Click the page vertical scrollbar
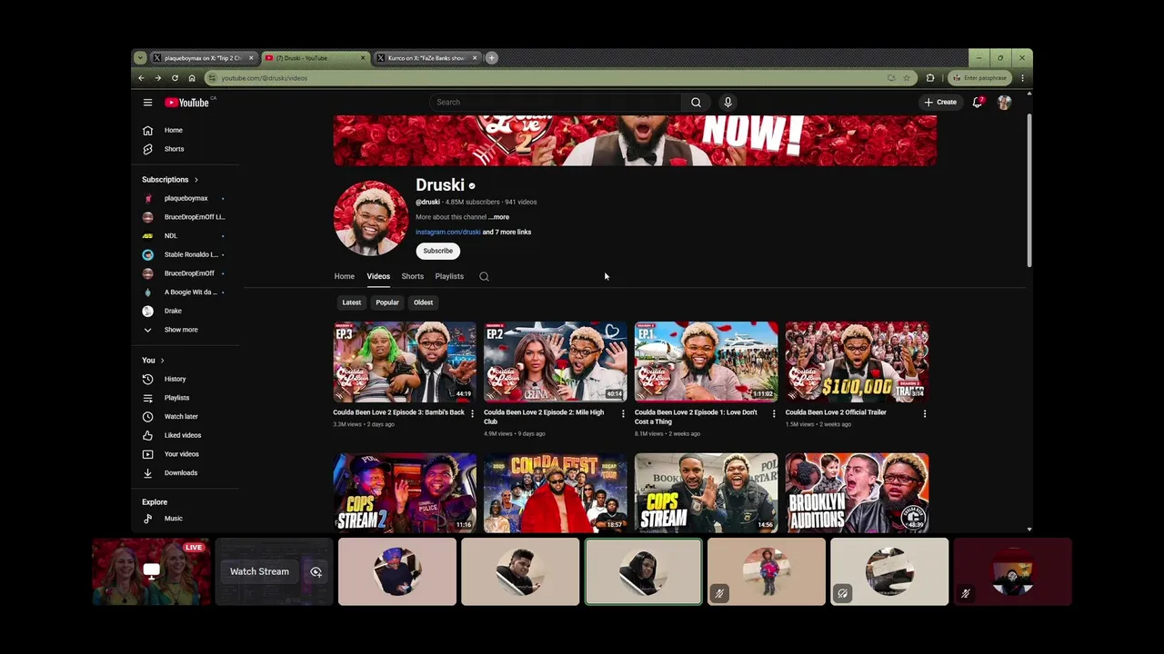This screenshot has height=654, width=1164. click(x=1029, y=191)
